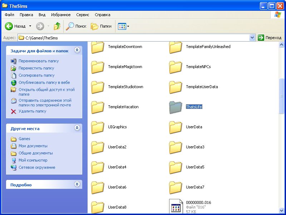Open the Поиск search tool
Viewport: 286px width, 215px height.
[76, 26]
